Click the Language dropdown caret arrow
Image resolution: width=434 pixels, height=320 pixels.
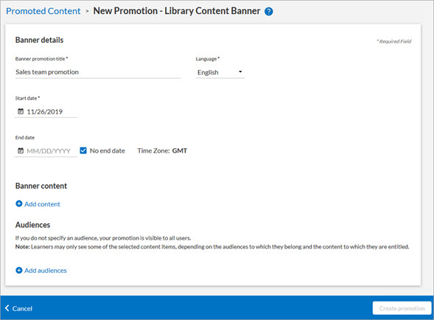pos(240,72)
